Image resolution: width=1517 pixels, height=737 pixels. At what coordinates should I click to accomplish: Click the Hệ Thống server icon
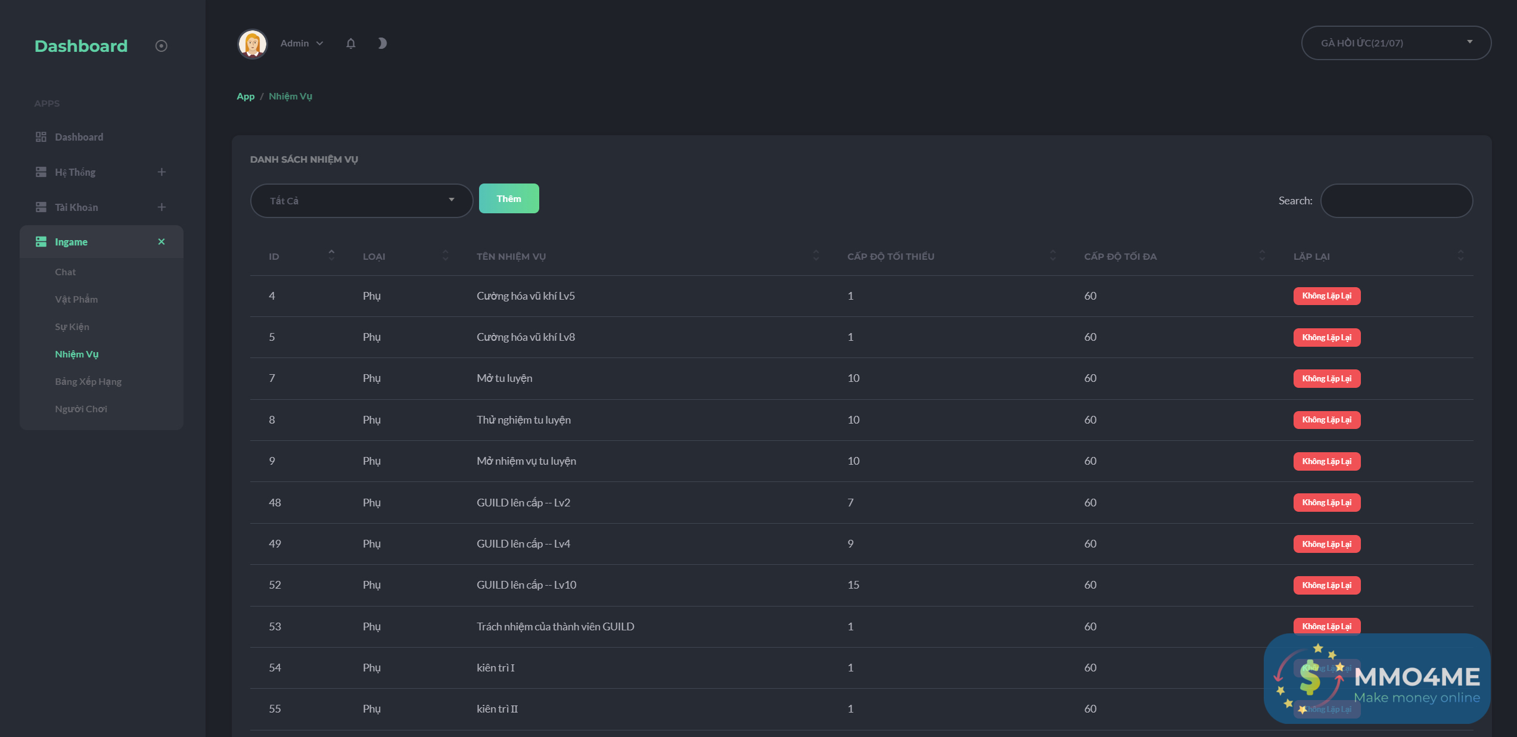(x=41, y=172)
